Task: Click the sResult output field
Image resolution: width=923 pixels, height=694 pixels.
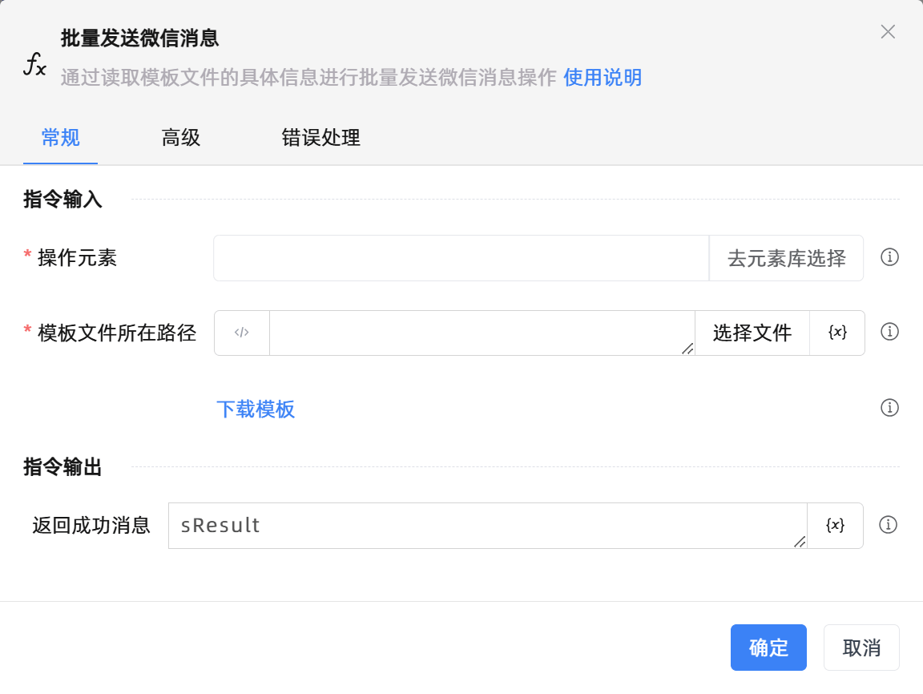Action: coord(481,526)
